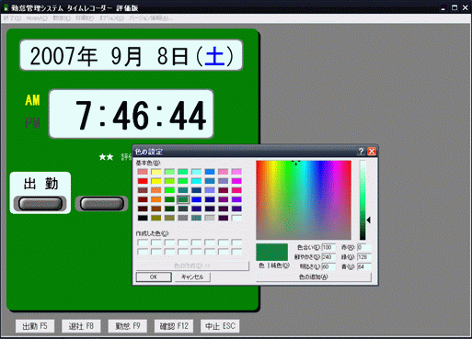Click the first empty custom color slot
Screen dimensions: 472x339
click(143, 243)
